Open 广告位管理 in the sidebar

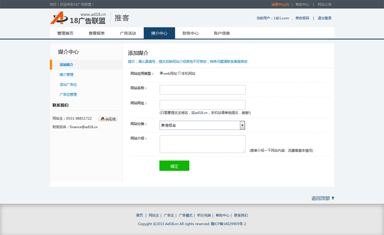click(x=68, y=95)
